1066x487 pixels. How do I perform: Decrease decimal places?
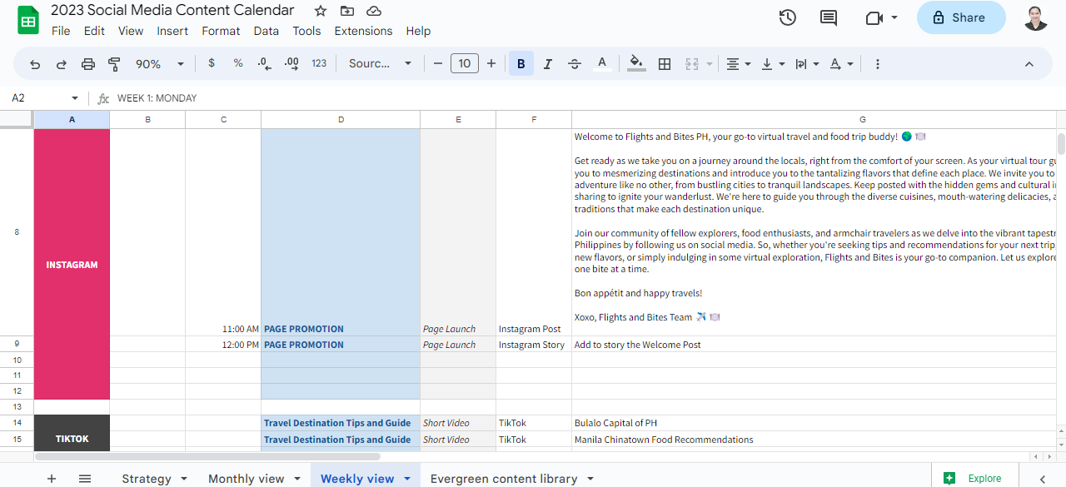point(264,63)
